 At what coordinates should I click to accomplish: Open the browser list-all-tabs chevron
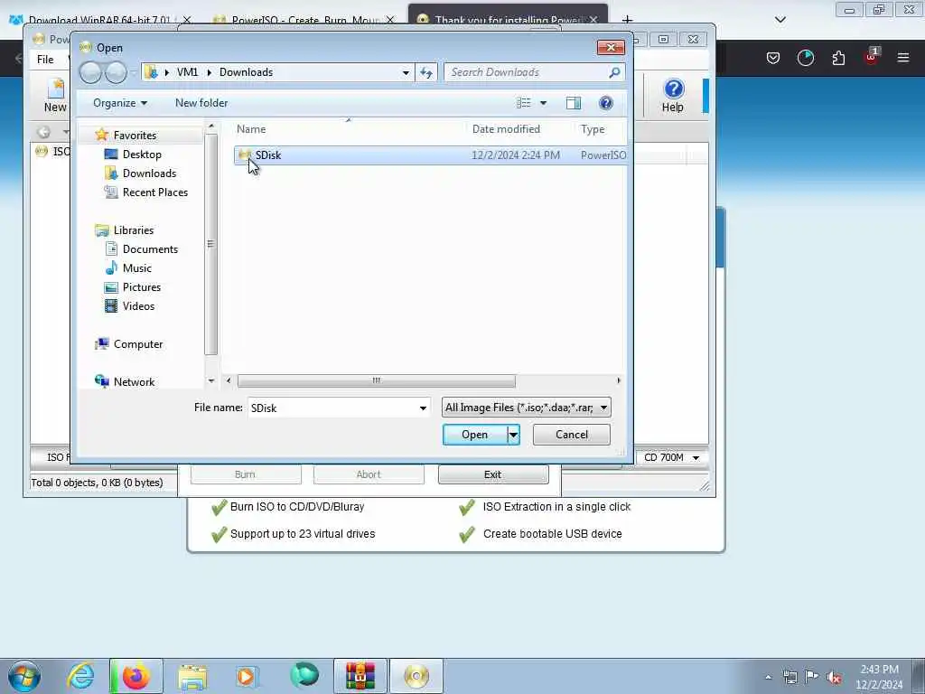click(780, 20)
